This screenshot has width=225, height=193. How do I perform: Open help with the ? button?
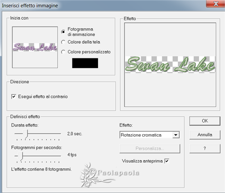(x=205, y=148)
